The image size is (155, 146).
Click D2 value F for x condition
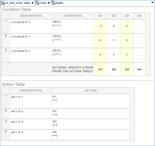114,26
